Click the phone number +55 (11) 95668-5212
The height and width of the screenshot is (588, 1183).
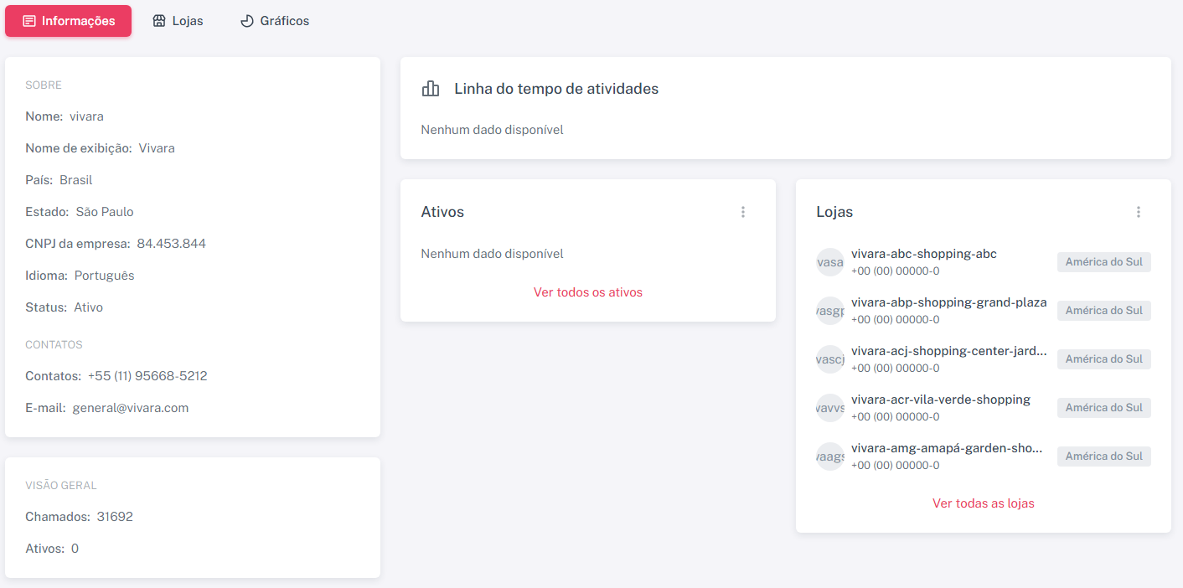click(x=147, y=376)
